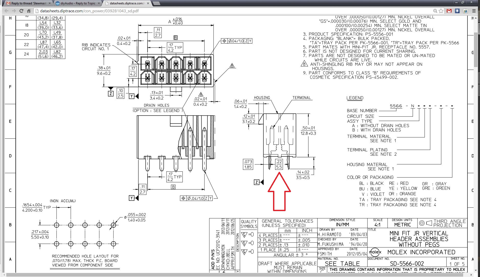Viewport: 480px width, 277px height.
Task: Open the browser home page
Action: (x=29, y=11)
